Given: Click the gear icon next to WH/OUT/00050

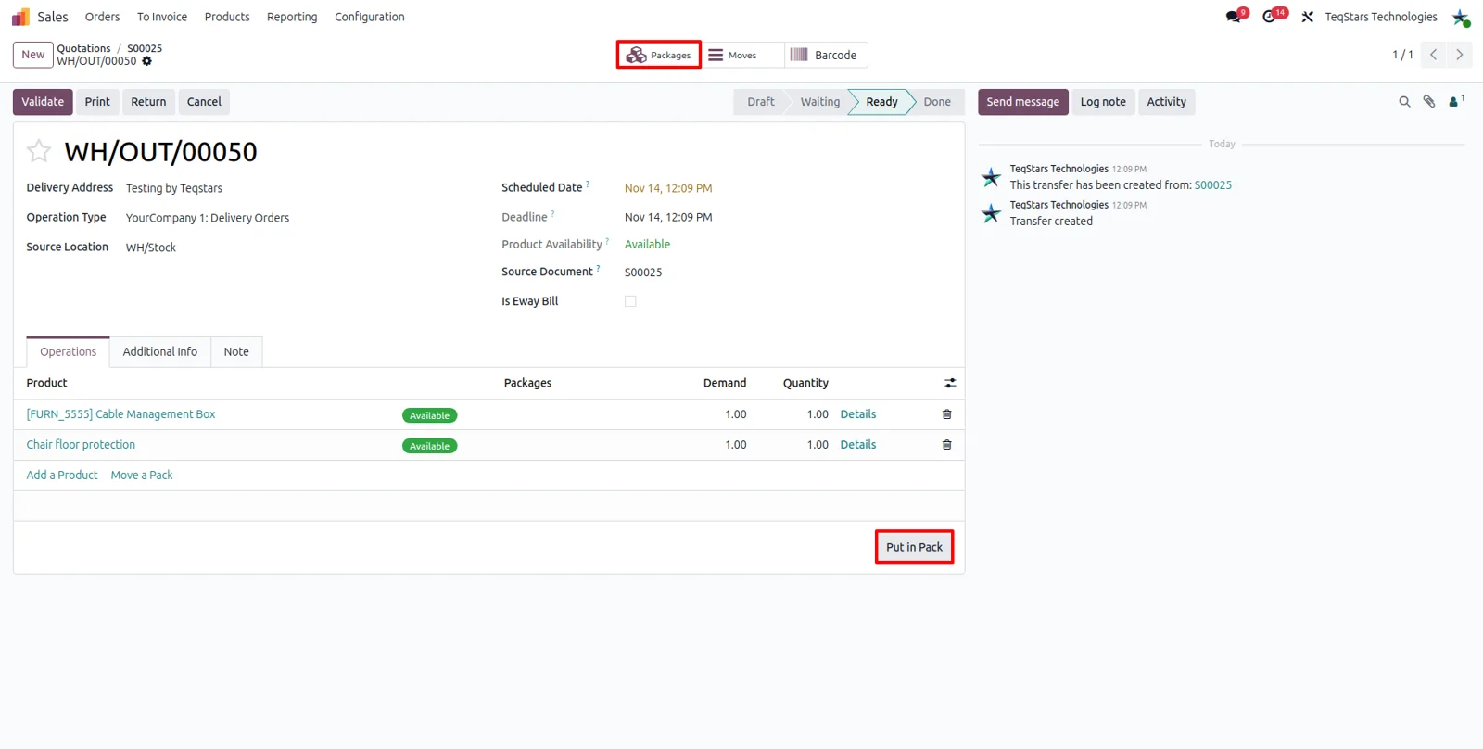Looking at the screenshot, I should (146, 61).
